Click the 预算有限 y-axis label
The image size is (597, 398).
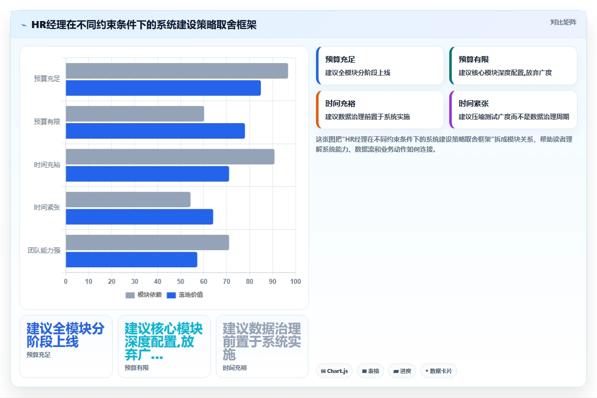click(47, 122)
